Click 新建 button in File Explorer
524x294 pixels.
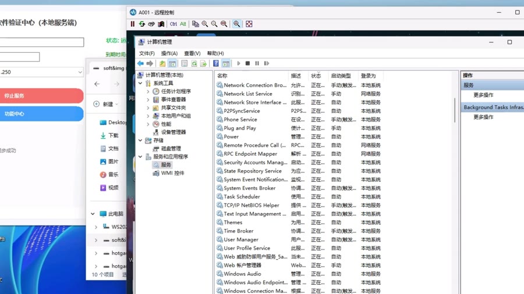pos(105,105)
